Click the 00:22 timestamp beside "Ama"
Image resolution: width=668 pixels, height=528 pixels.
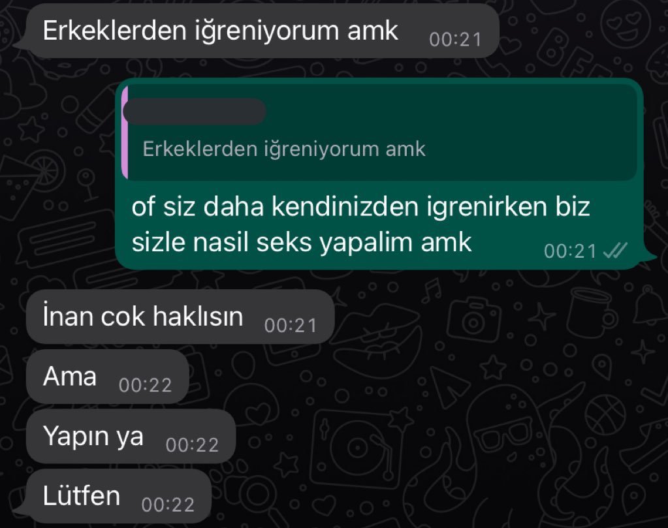(x=145, y=385)
